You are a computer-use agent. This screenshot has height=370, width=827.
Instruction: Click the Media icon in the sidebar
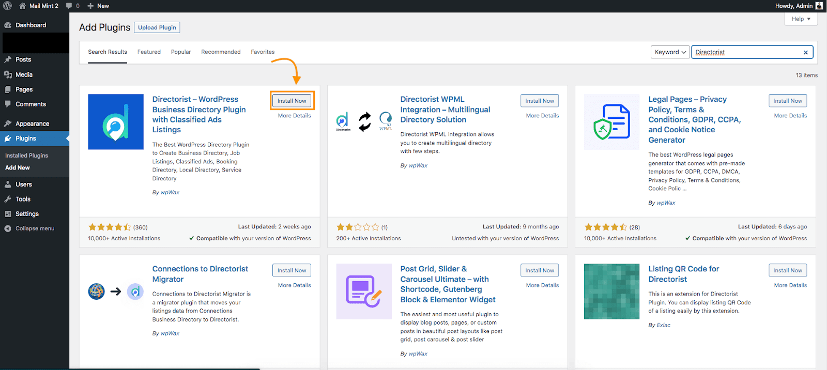coord(8,74)
